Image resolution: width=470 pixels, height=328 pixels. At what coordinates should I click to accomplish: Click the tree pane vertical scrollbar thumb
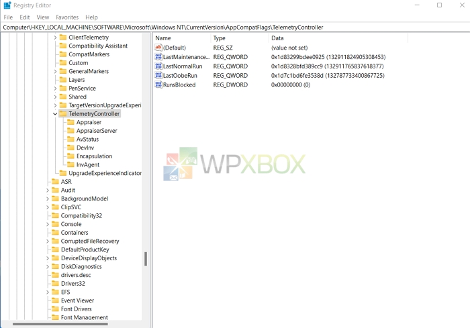point(146,259)
